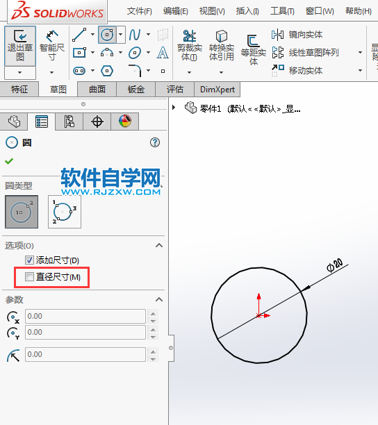The image size is (378, 425).
Task: Switch to the Sheet Metal (钣金) tab
Action: pos(136,89)
